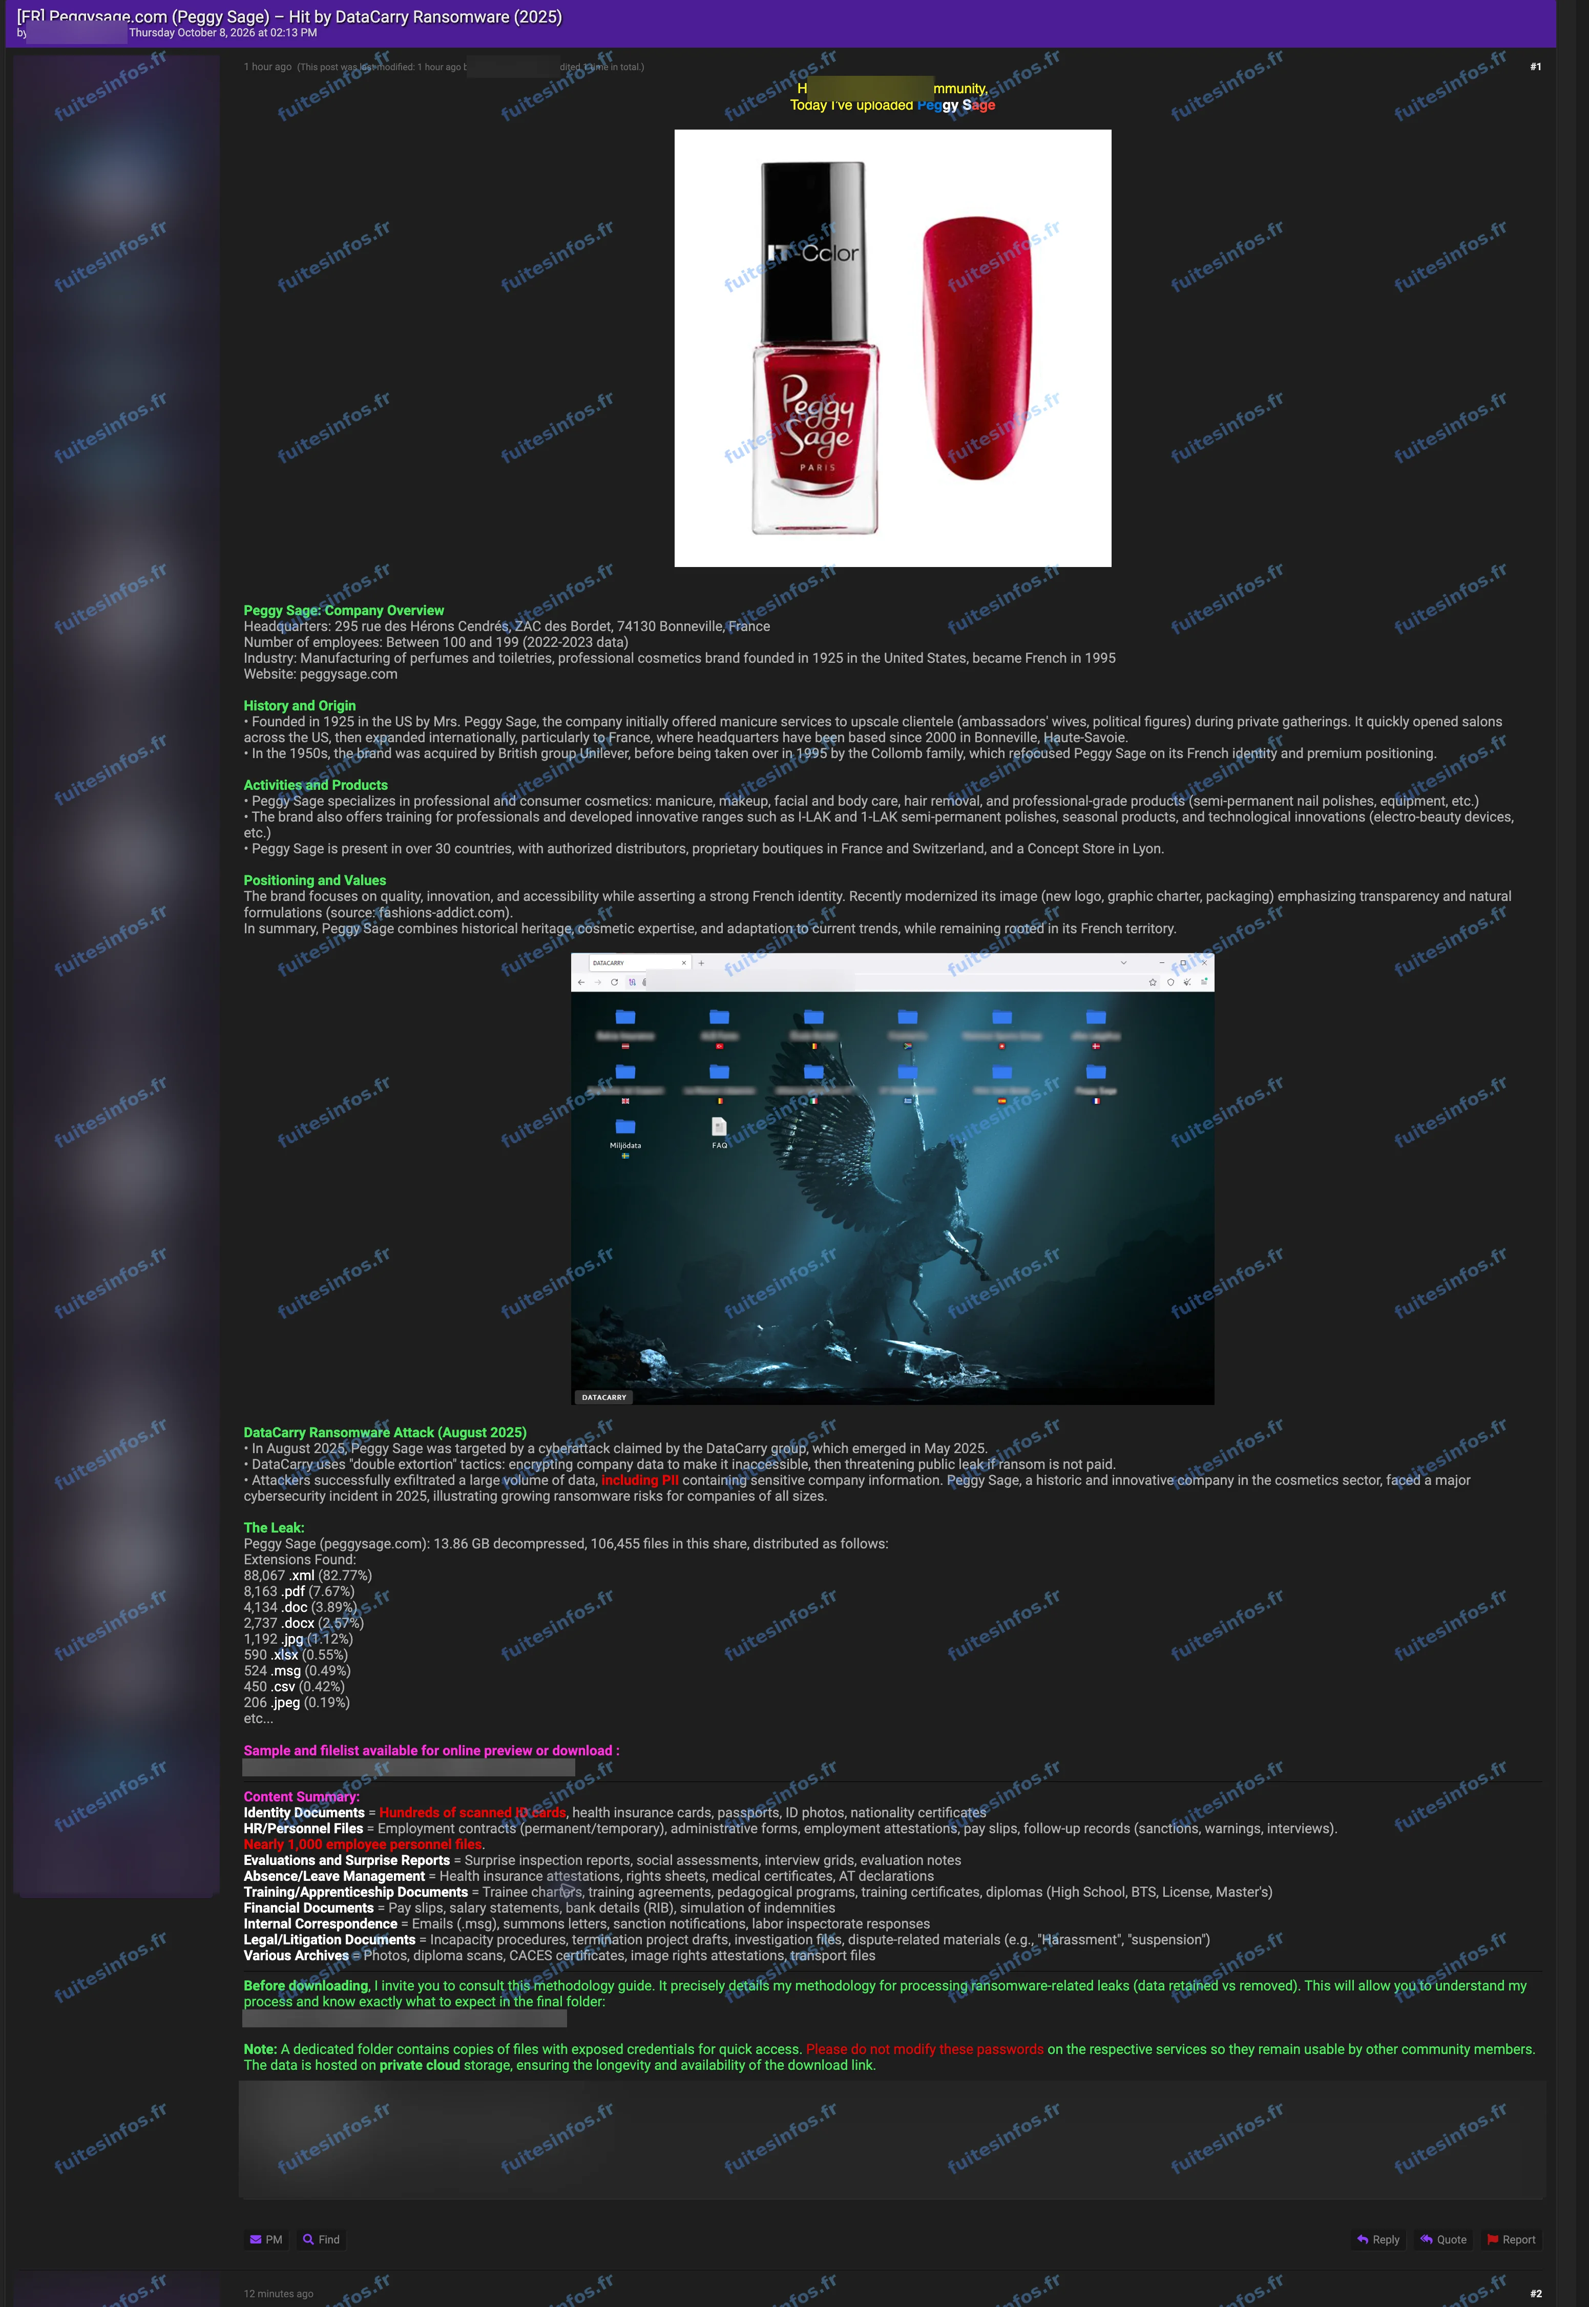
Task: Click the "12 minutes ago" timestamp
Action: click(278, 2293)
